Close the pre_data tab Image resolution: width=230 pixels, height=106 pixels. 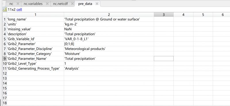coord(97,4)
